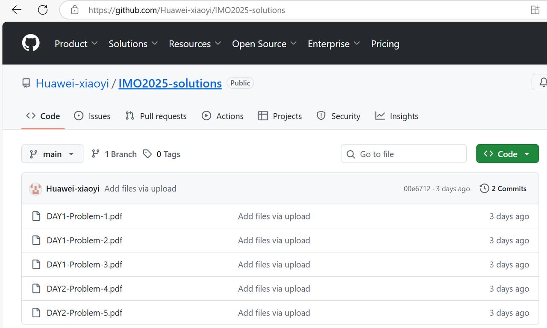Open the green Code dropdown button
547x328 pixels.
click(x=507, y=154)
